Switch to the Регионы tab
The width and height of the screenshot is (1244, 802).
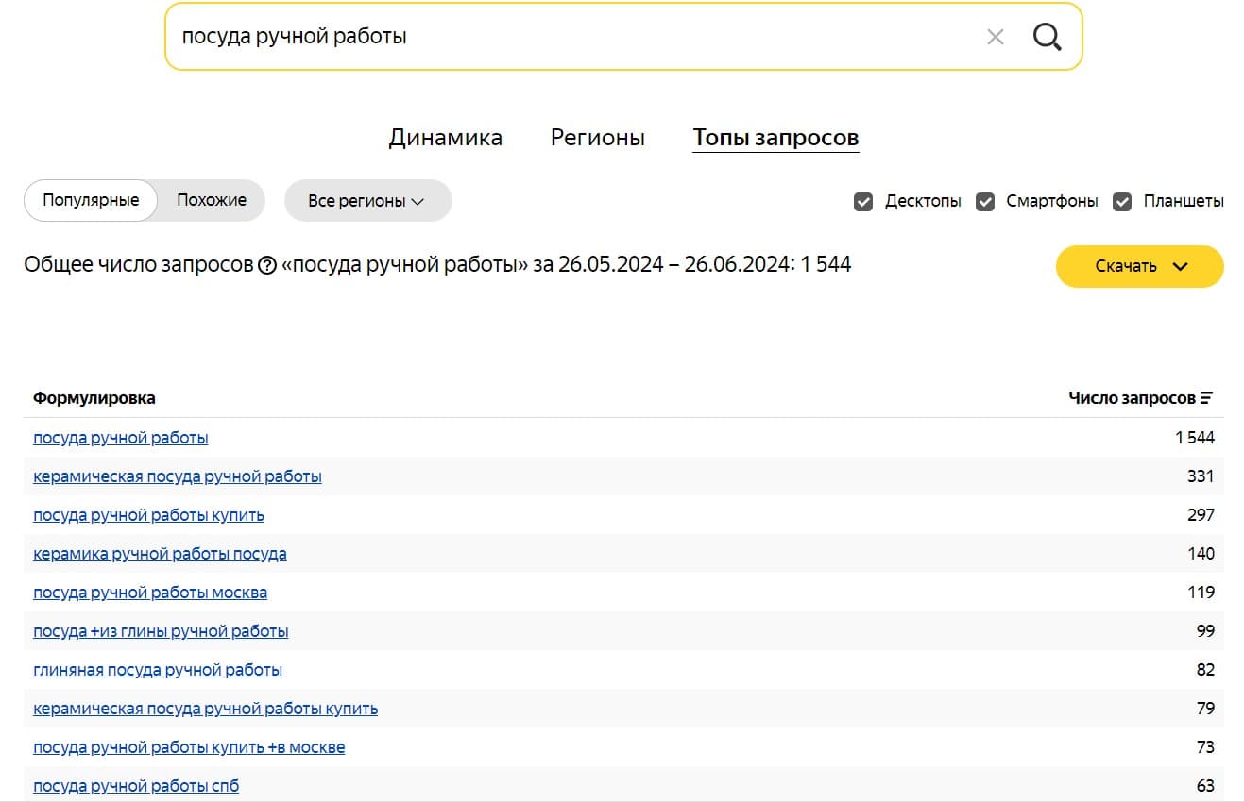click(598, 138)
